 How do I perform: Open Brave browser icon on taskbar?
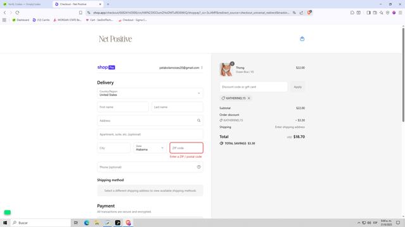point(128,223)
